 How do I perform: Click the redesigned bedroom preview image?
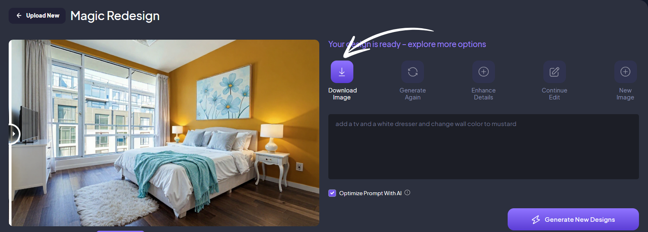point(164,133)
